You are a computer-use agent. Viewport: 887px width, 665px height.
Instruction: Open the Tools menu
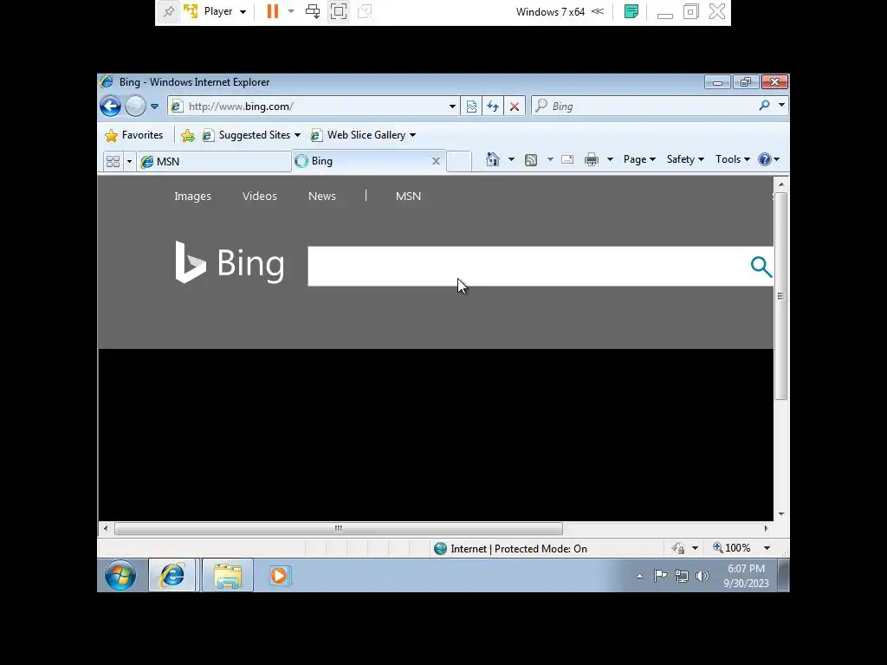pyautogui.click(x=733, y=159)
